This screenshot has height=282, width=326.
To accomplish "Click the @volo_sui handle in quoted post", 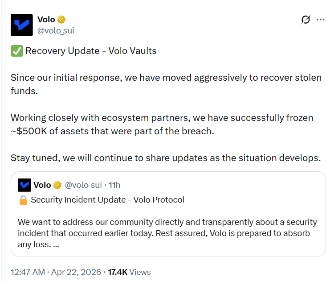I will click(84, 185).
